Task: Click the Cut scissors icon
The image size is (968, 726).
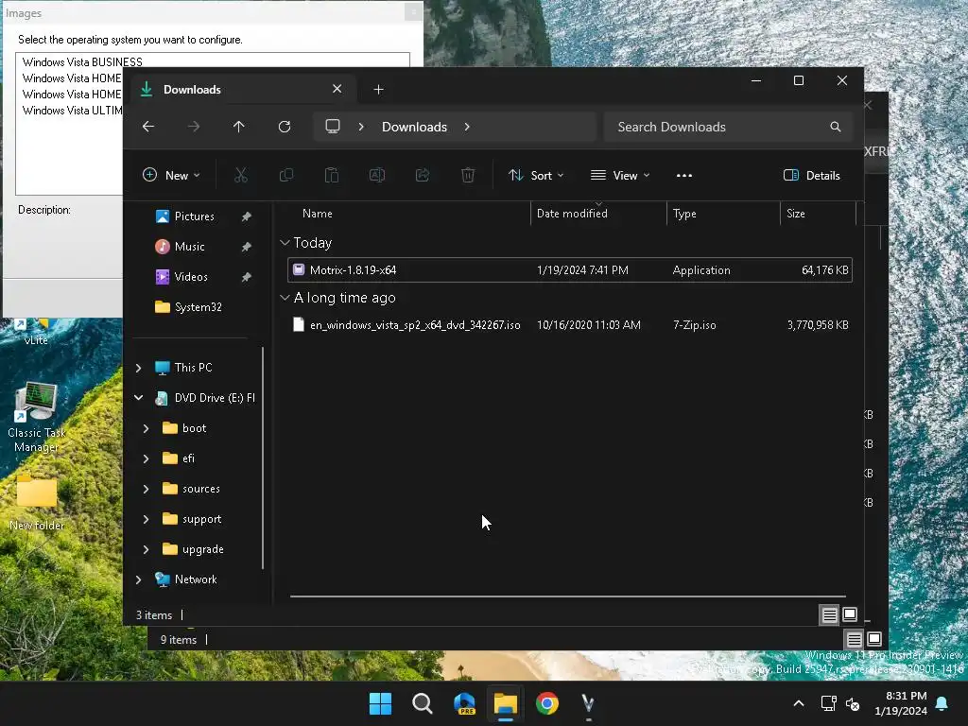Action: (241, 175)
